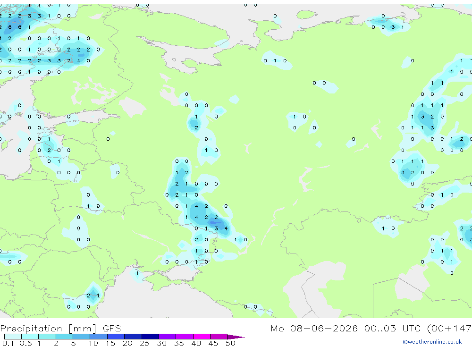Click the "15" legend tick label
472x346 pixels.
click(110, 343)
